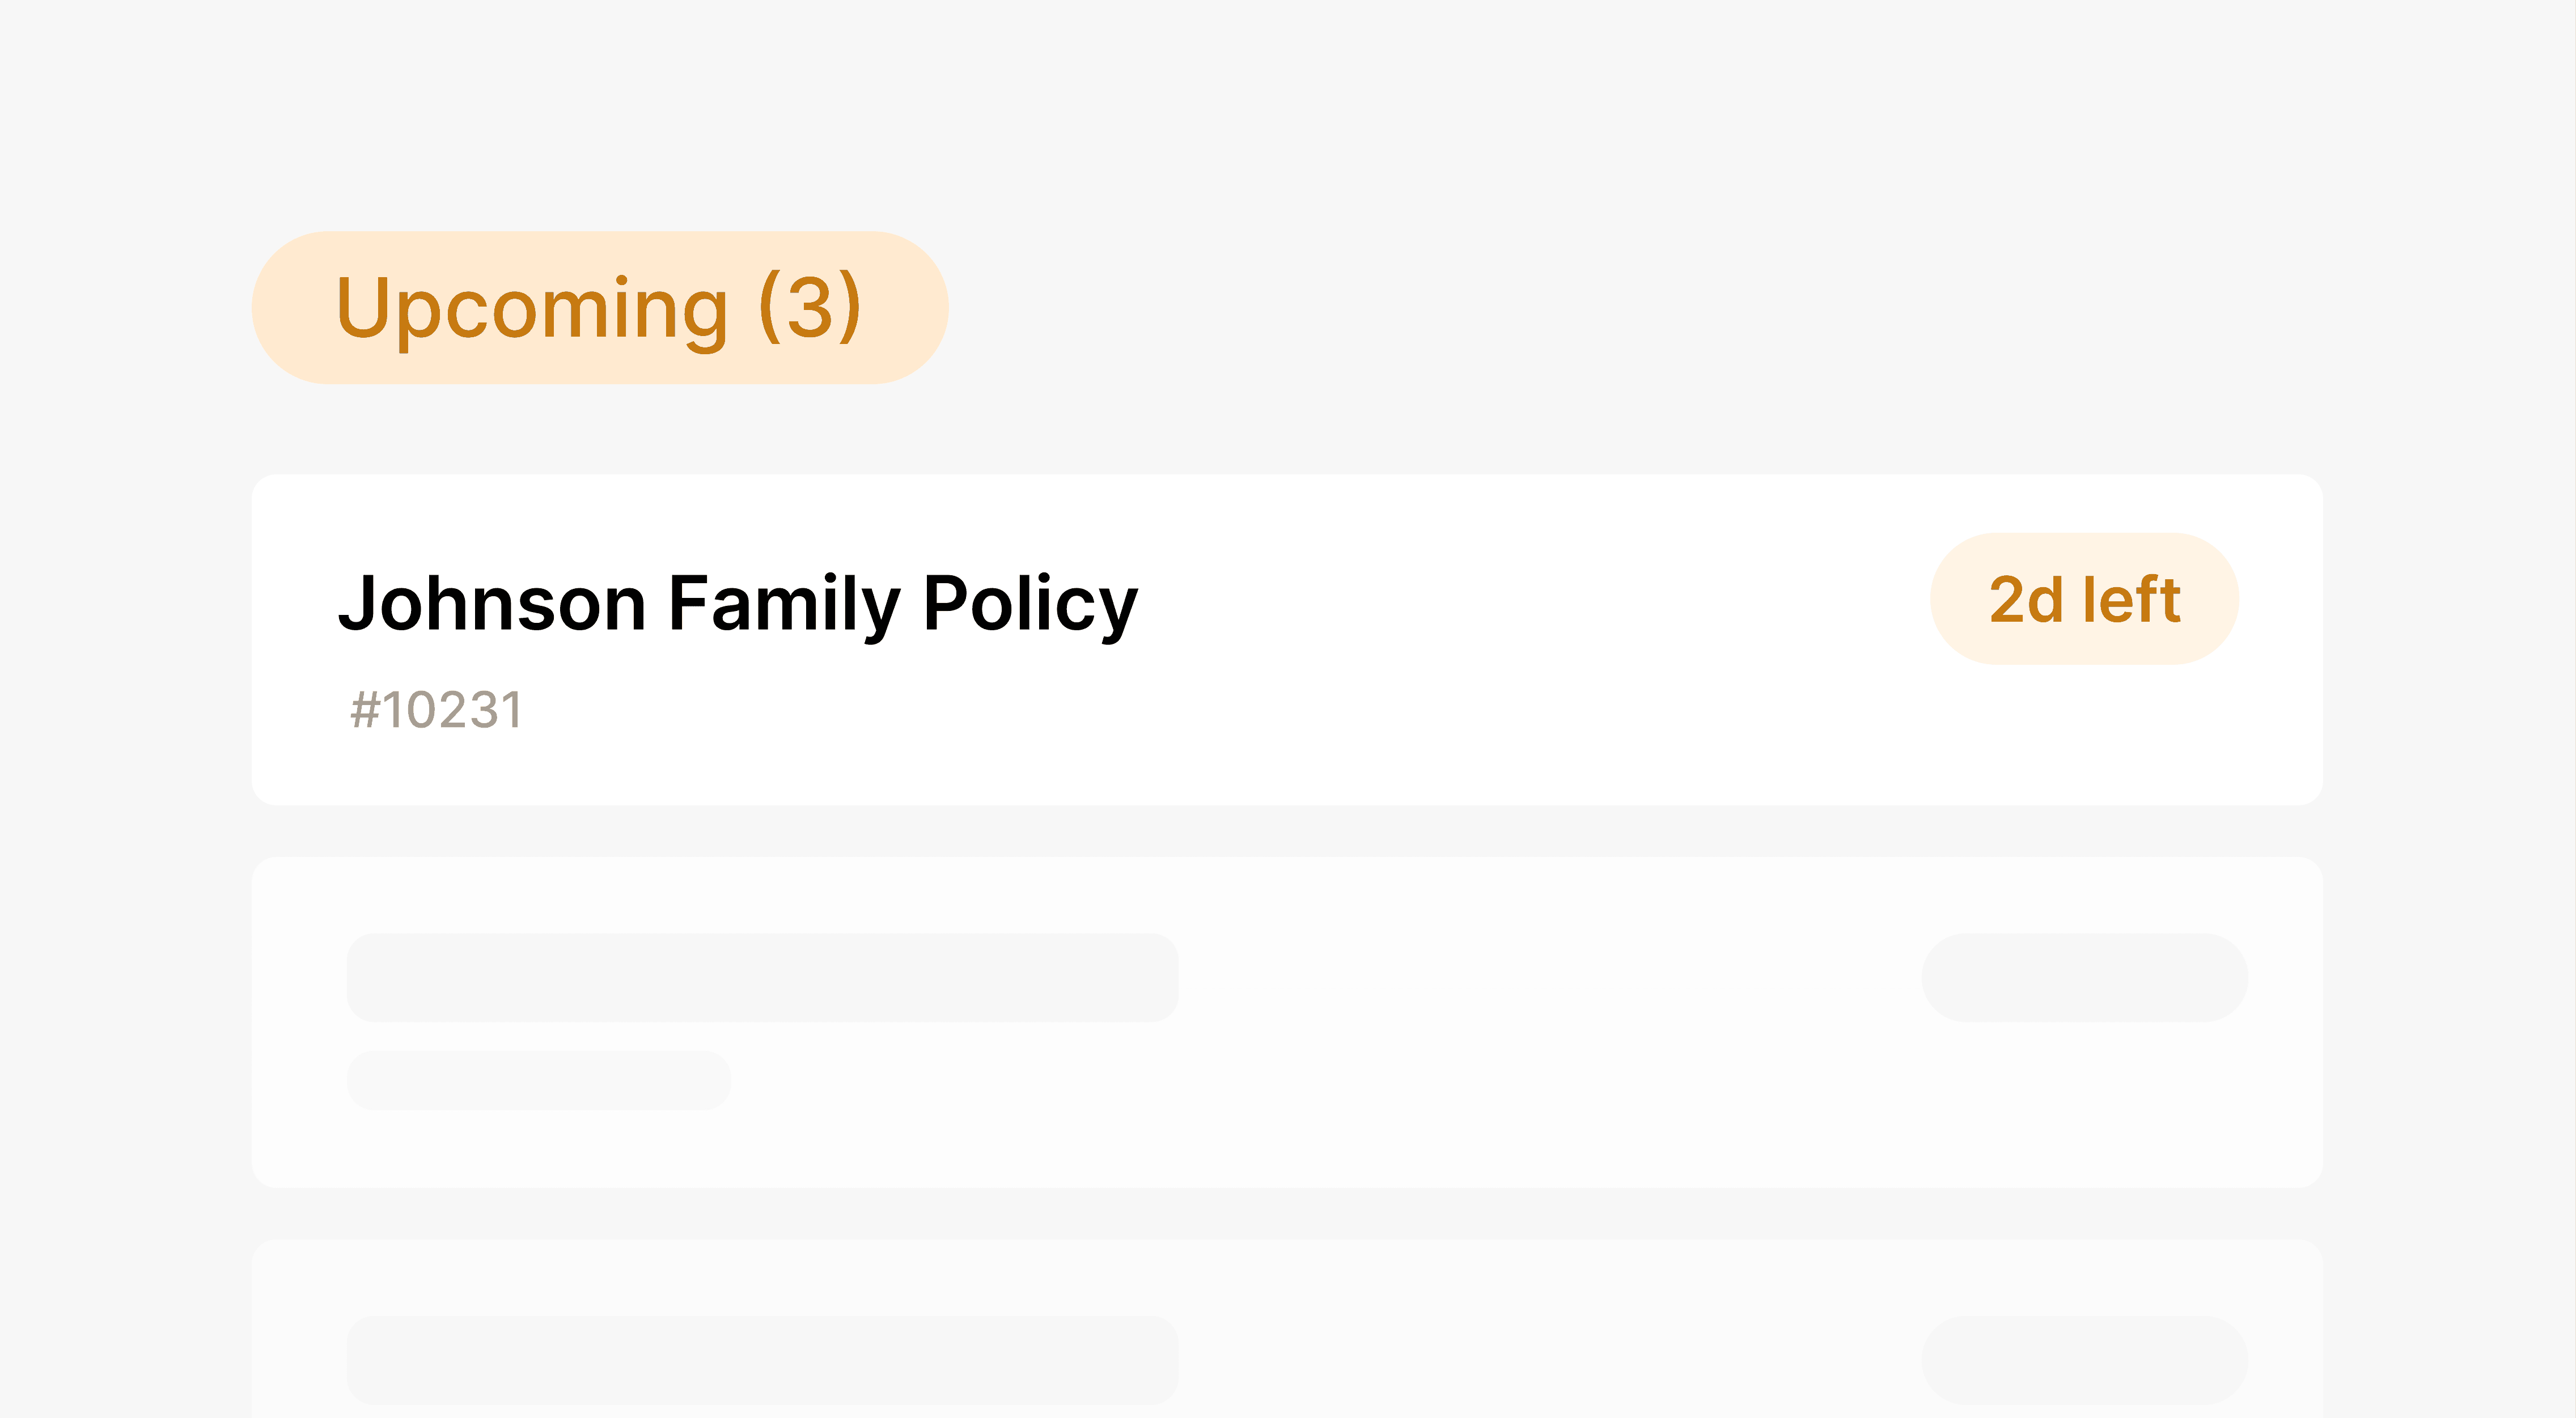Click the word Johnson in the title
2576x1418 pixels.
point(492,603)
